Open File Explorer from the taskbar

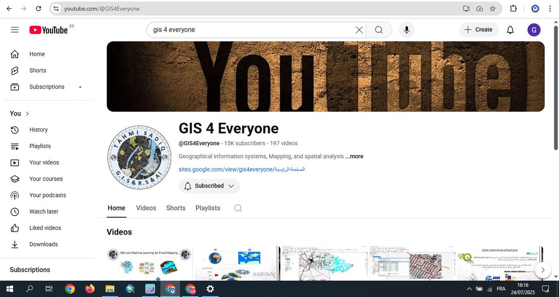[109, 289]
